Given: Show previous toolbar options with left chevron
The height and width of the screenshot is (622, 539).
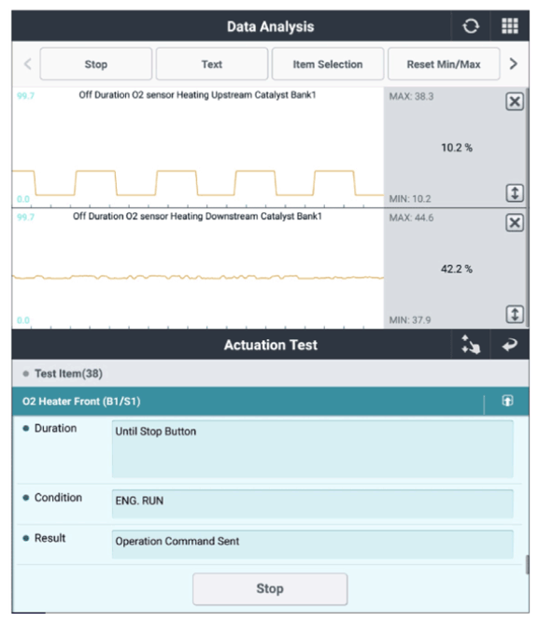Looking at the screenshot, I should (x=27, y=64).
